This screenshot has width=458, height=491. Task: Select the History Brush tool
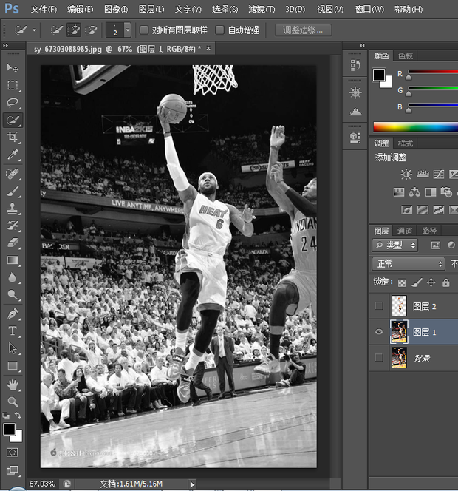click(13, 225)
